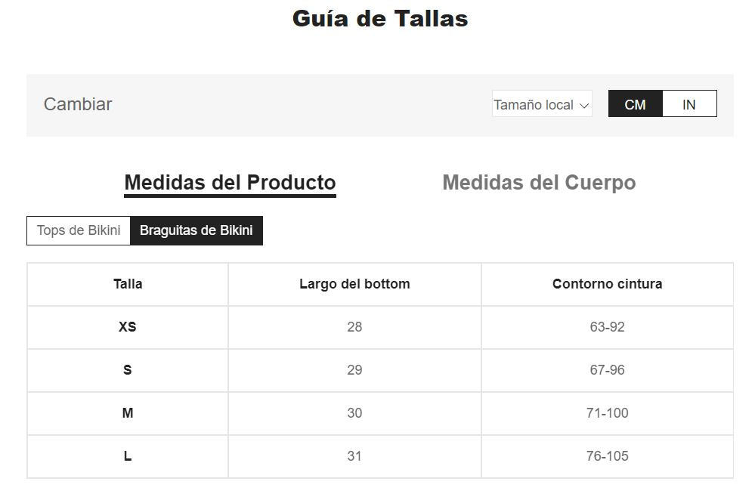Click the Largo del bottom column header

354,284
